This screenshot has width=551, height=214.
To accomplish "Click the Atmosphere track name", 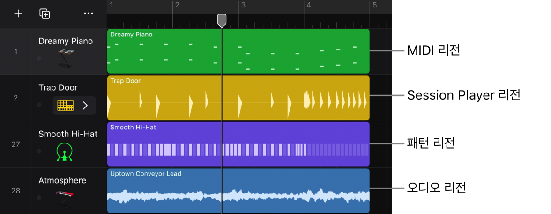I will tap(62, 180).
